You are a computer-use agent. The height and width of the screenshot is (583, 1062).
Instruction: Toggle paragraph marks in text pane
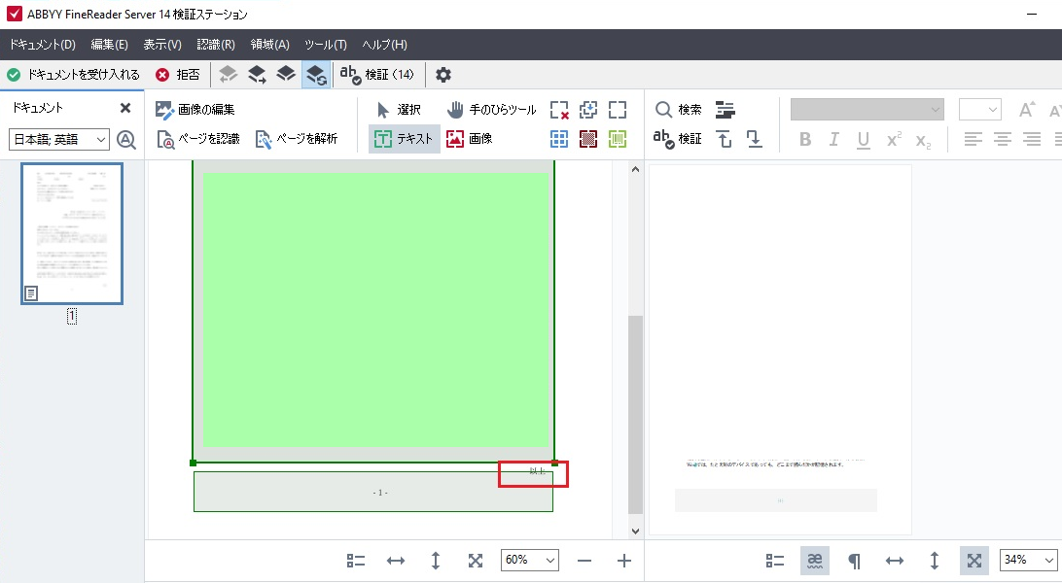click(x=854, y=560)
